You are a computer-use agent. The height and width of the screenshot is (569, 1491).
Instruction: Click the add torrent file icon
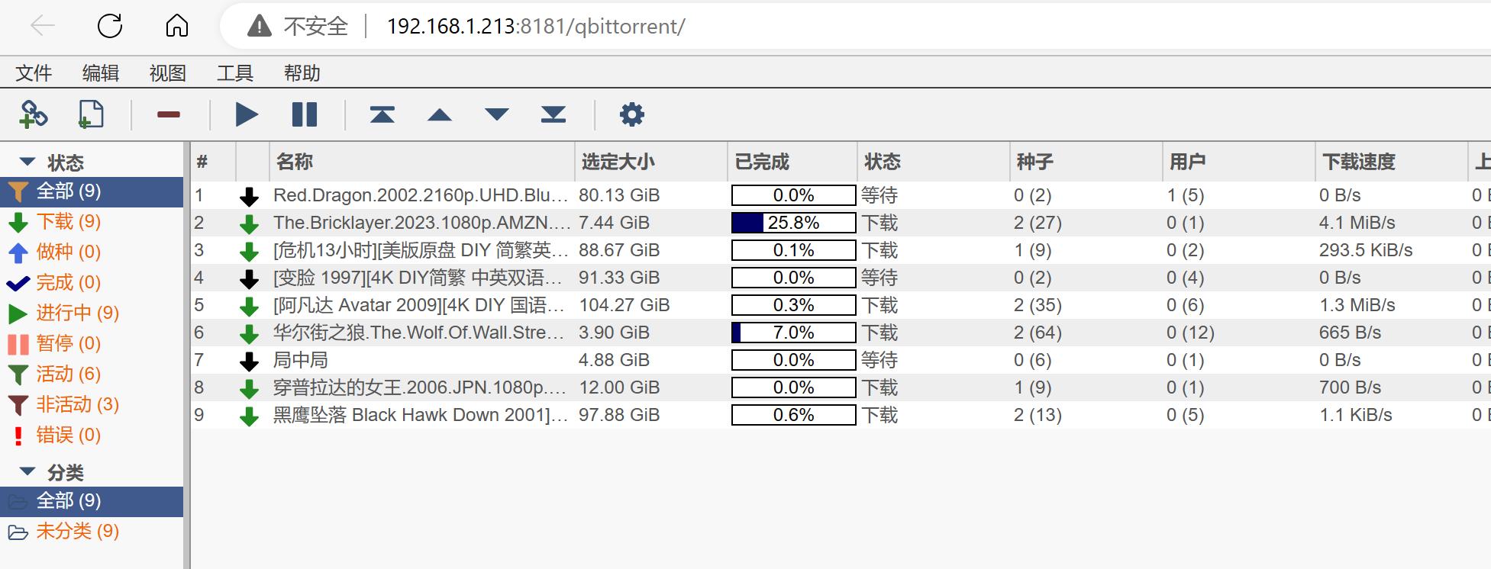click(x=91, y=115)
